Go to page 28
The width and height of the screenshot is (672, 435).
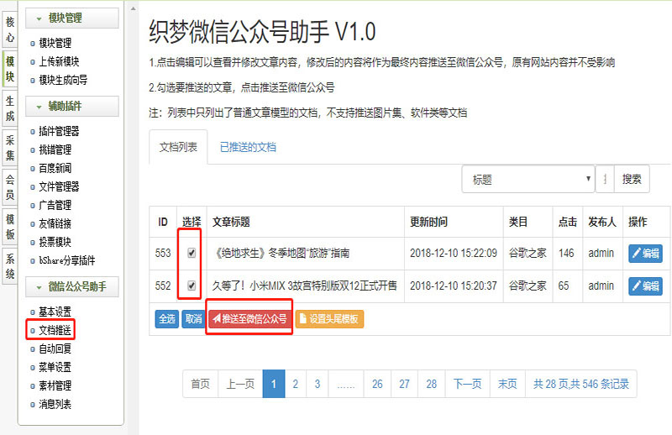pyautogui.click(x=432, y=384)
